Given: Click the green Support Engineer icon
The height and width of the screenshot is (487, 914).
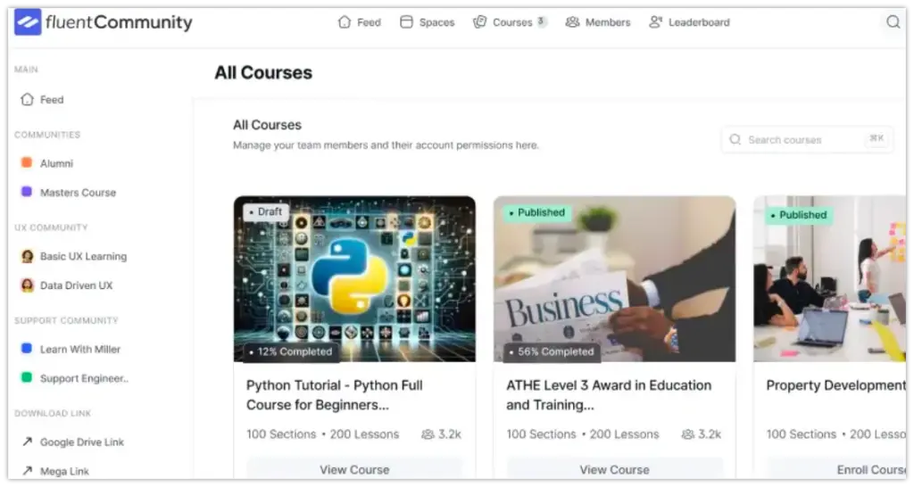Looking at the screenshot, I should 27,377.
